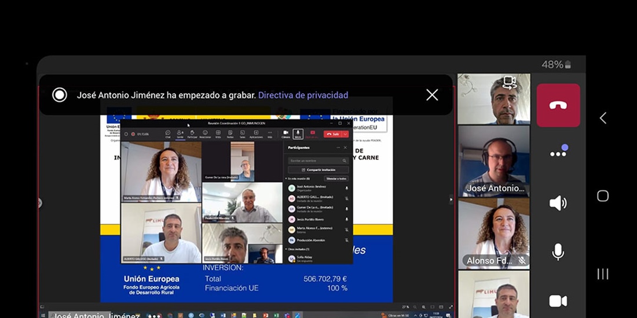This screenshot has width=637, height=318.
Task: Select the recording indicator circle in banner
Action: coord(59,95)
